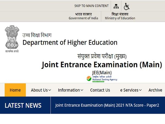Open the sitemap icon in top bar
Screen dimensions: 165x124
tap(116, 6)
